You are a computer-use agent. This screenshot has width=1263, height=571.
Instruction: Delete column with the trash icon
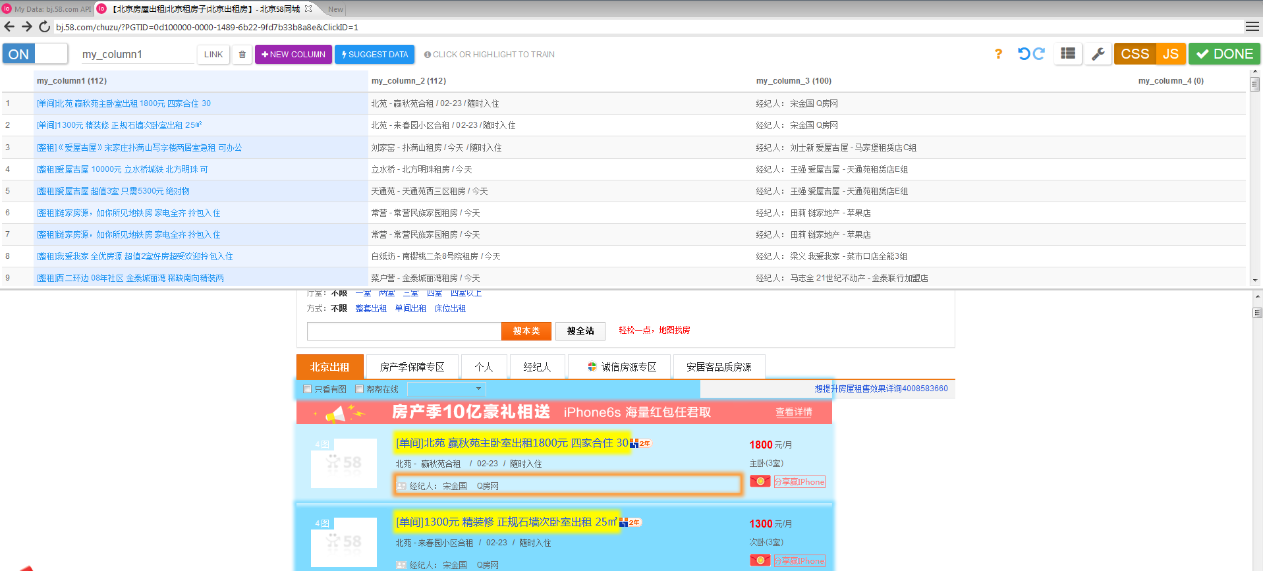pyautogui.click(x=242, y=55)
